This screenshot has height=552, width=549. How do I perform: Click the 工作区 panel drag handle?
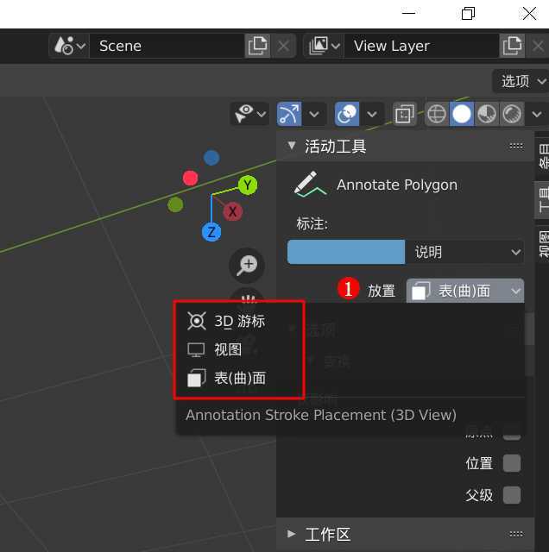(x=516, y=535)
